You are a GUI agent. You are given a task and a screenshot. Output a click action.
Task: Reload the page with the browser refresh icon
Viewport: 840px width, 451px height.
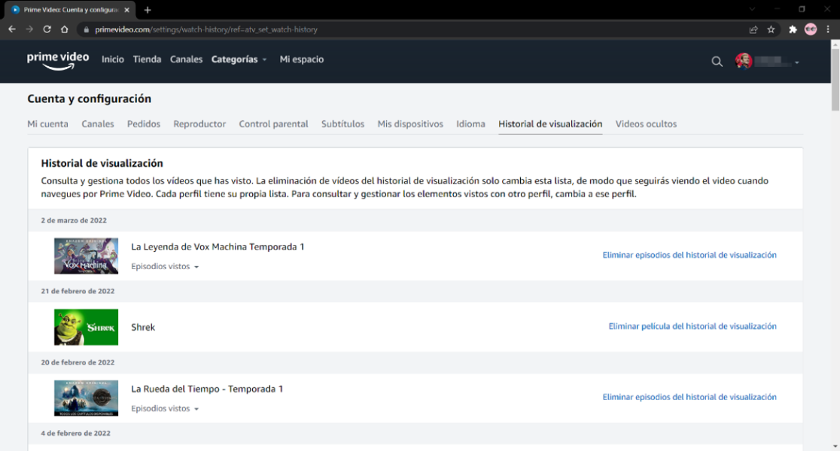pyautogui.click(x=47, y=29)
